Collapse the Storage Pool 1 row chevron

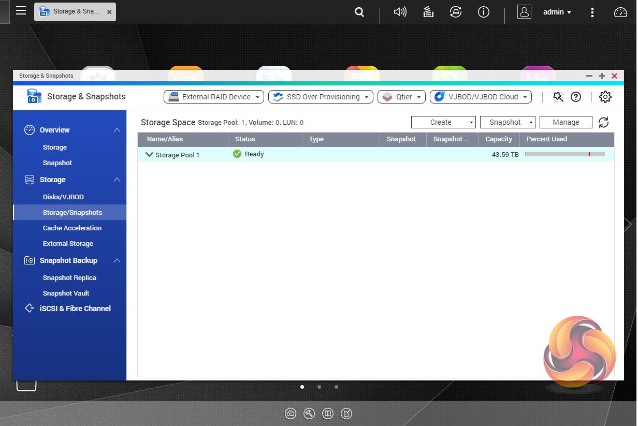[150, 154]
